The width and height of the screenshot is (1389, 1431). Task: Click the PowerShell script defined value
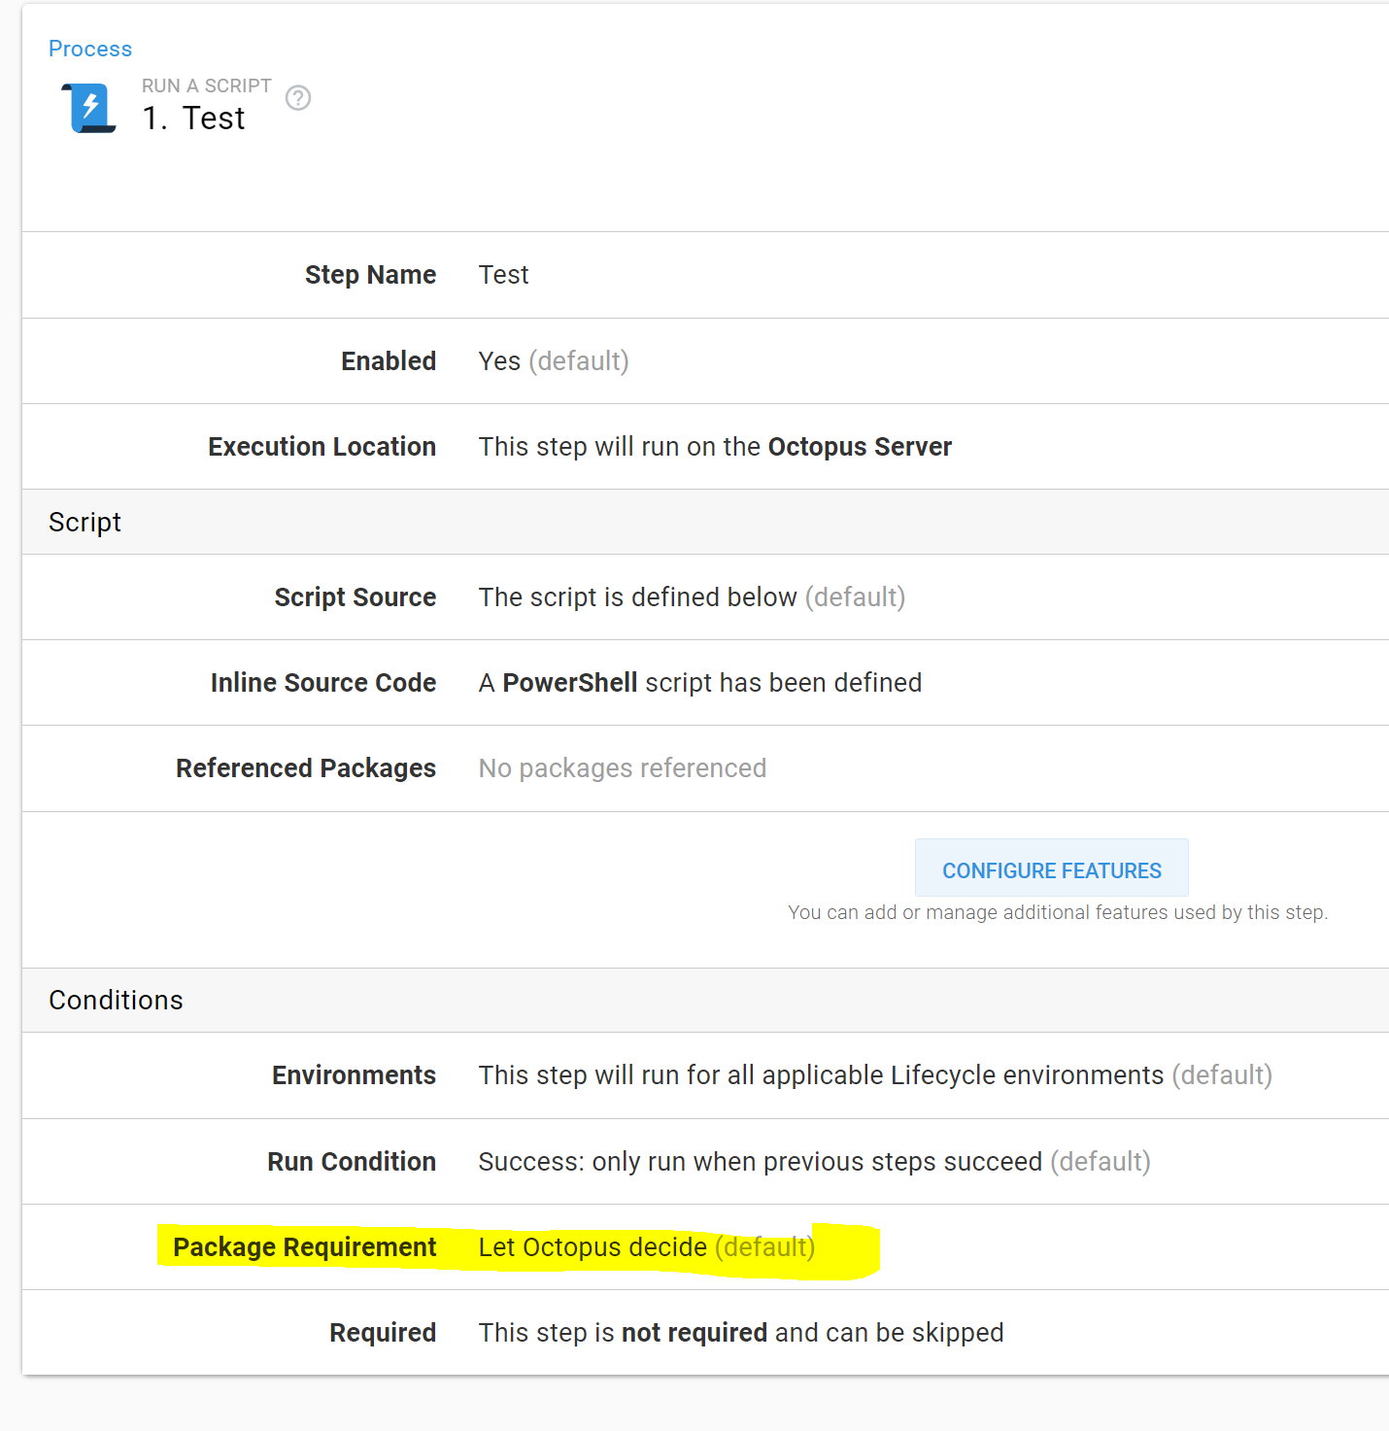tap(698, 682)
